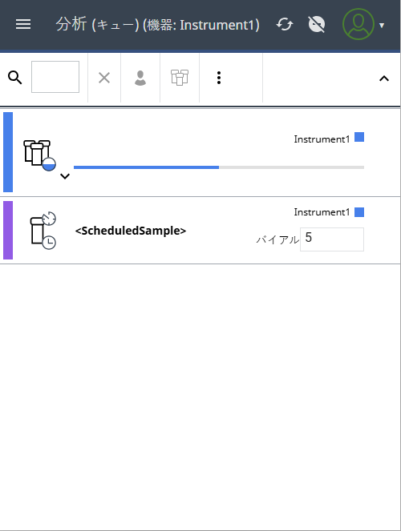
Task: Click the scheduled sample clock vial icon
Action: tap(43, 231)
